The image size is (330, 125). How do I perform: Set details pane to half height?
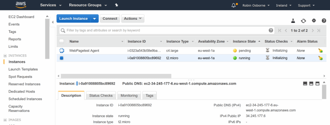coord(311,84)
